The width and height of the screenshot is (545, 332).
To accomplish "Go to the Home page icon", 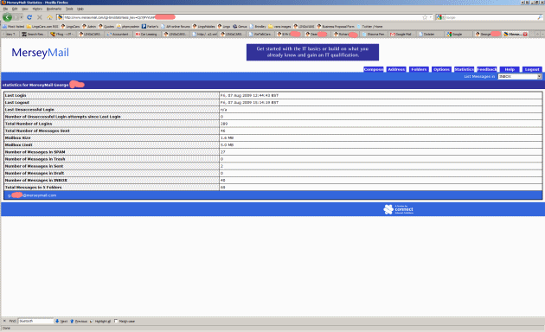I will [49, 17].
